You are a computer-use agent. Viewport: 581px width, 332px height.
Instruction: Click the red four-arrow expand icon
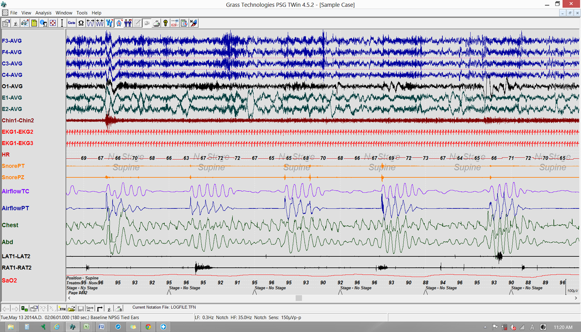pyautogui.click(x=53, y=23)
